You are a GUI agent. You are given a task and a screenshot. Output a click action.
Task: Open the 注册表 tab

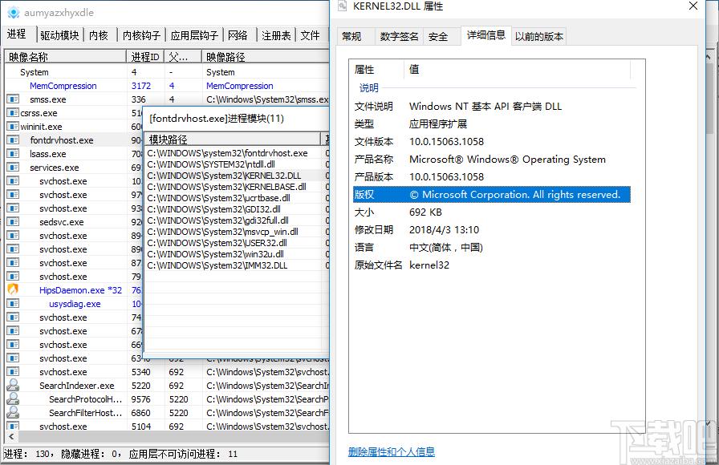pyautogui.click(x=276, y=35)
